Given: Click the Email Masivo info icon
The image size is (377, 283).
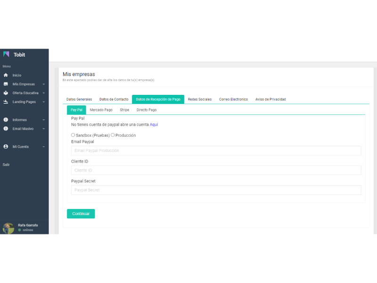Looking at the screenshot, I should tap(6, 128).
